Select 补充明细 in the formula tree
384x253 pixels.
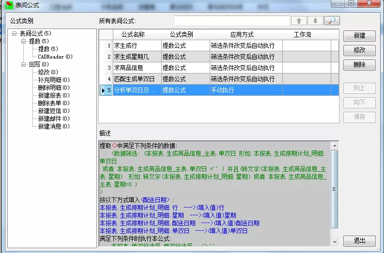[53, 80]
